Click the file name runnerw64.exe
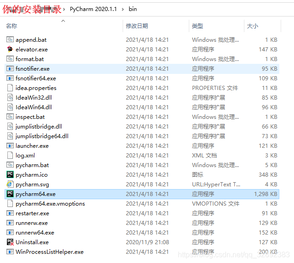294x263 pixels. click(35, 232)
